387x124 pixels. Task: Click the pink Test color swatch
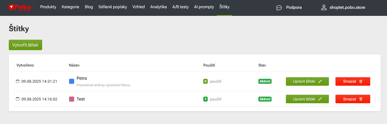[x=72, y=99]
